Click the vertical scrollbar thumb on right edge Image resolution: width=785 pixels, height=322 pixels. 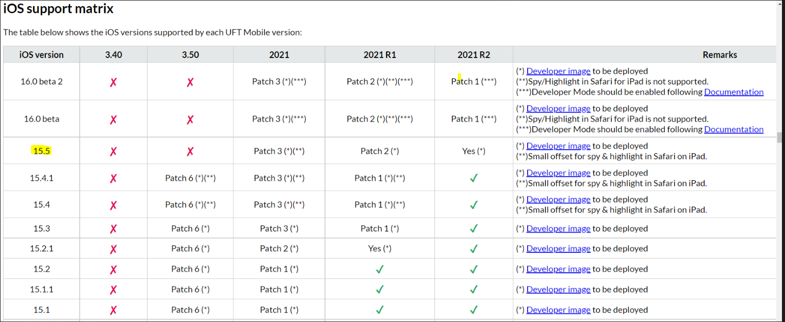[779, 138]
